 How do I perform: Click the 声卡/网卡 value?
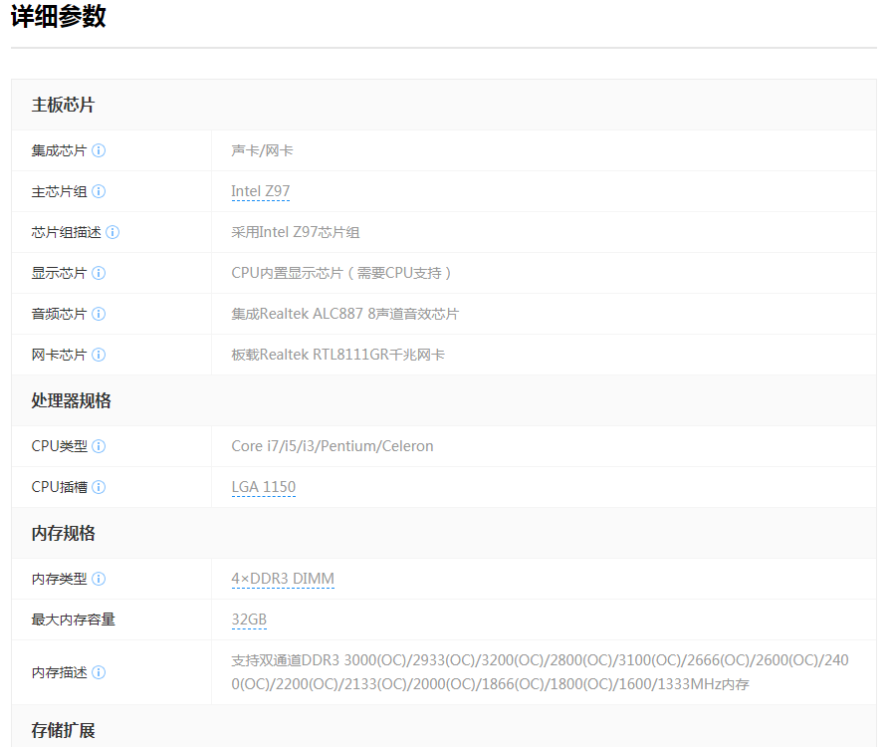click(x=262, y=150)
